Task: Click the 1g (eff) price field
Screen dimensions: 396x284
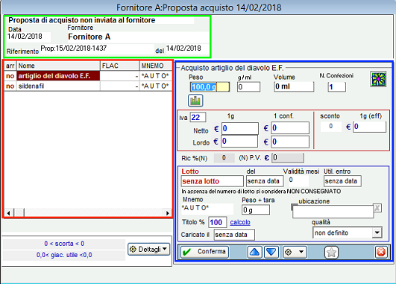Action: point(369,127)
